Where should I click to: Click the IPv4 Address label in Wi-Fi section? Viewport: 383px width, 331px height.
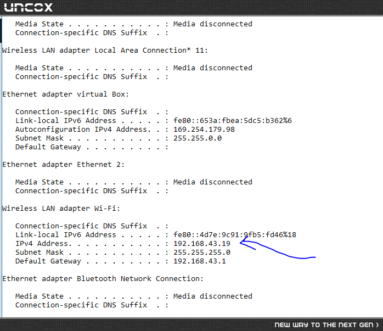43,244
